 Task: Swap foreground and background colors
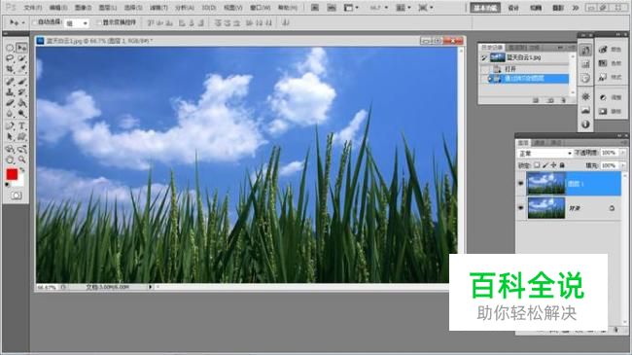click(22, 170)
